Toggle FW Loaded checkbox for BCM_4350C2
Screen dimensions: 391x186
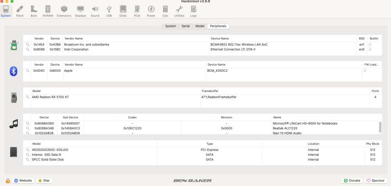tap(365, 70)
